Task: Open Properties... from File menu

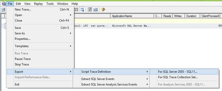Action: [40, 39]
